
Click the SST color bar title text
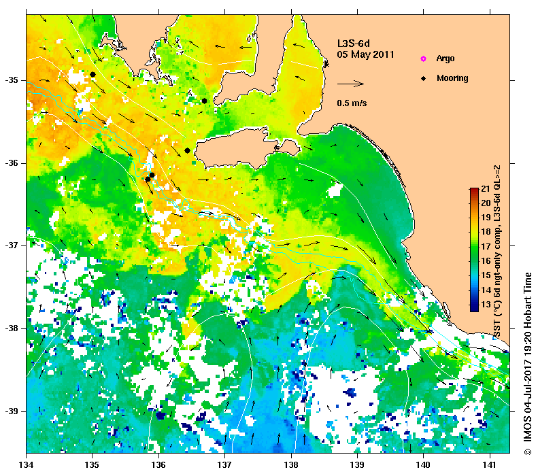pos(497,251)
